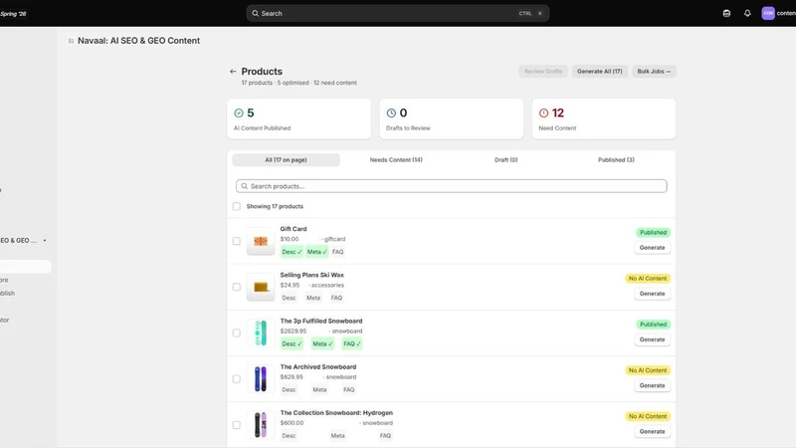Select the Selling Plans Ski Wax checkbox
The width and height of the screenshot is (796, 448).
click(x=237, y=287)
